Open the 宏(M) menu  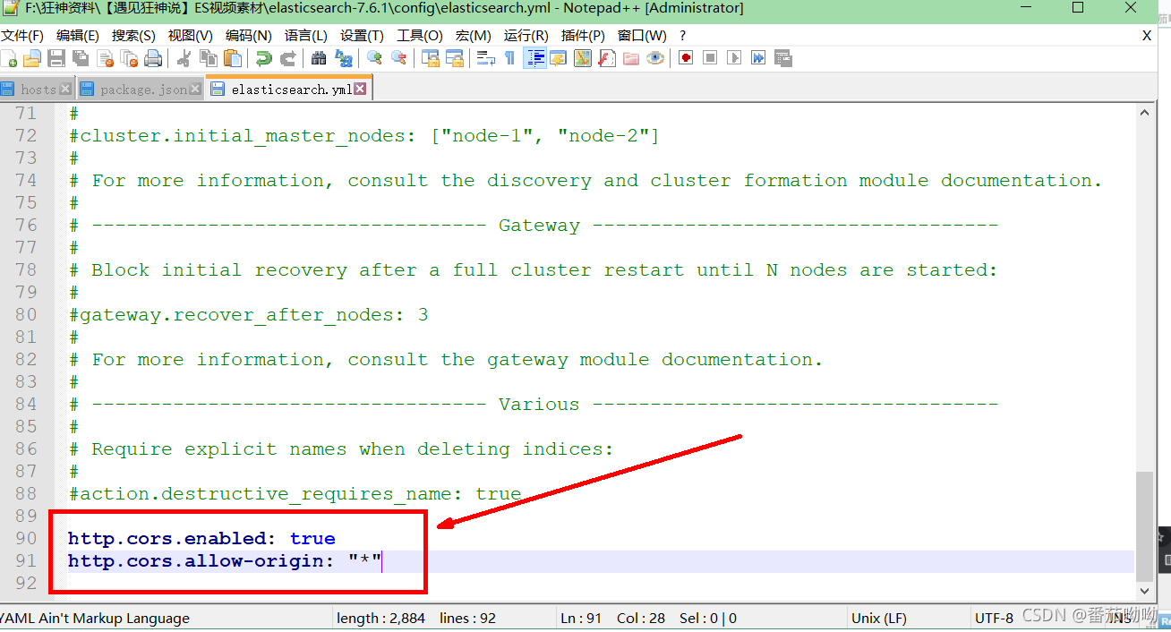click(474, 36)
